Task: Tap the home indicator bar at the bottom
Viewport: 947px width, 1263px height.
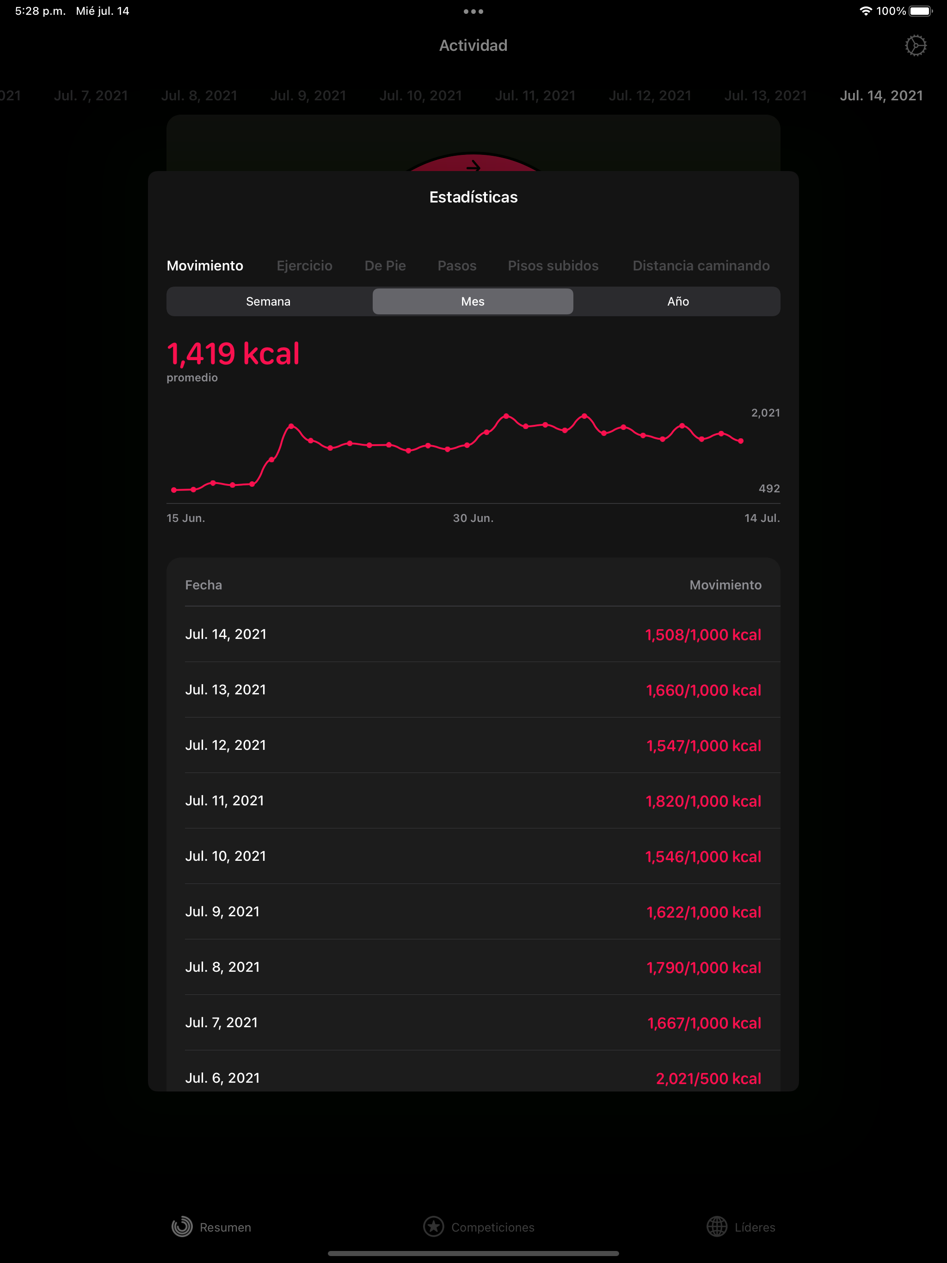Action: 473,1253
